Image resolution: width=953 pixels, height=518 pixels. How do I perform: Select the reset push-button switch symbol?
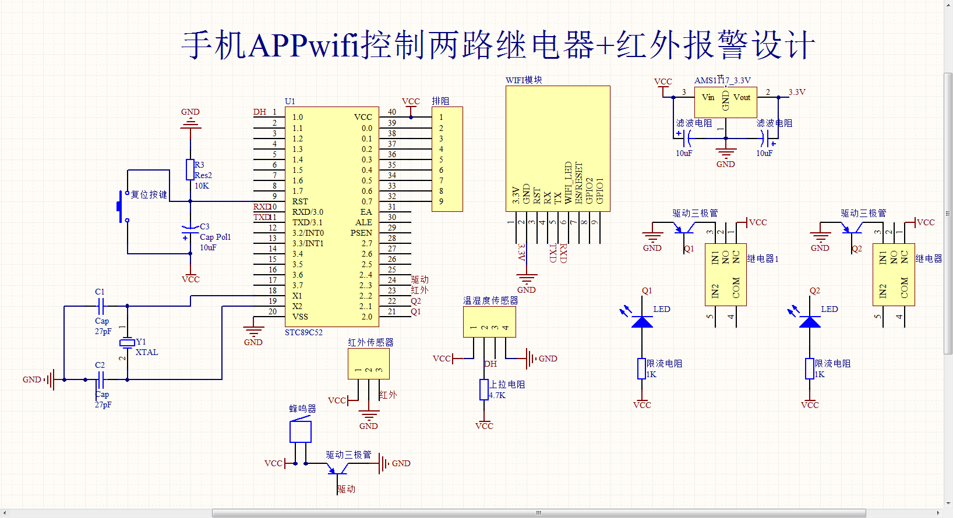(122, 206)
